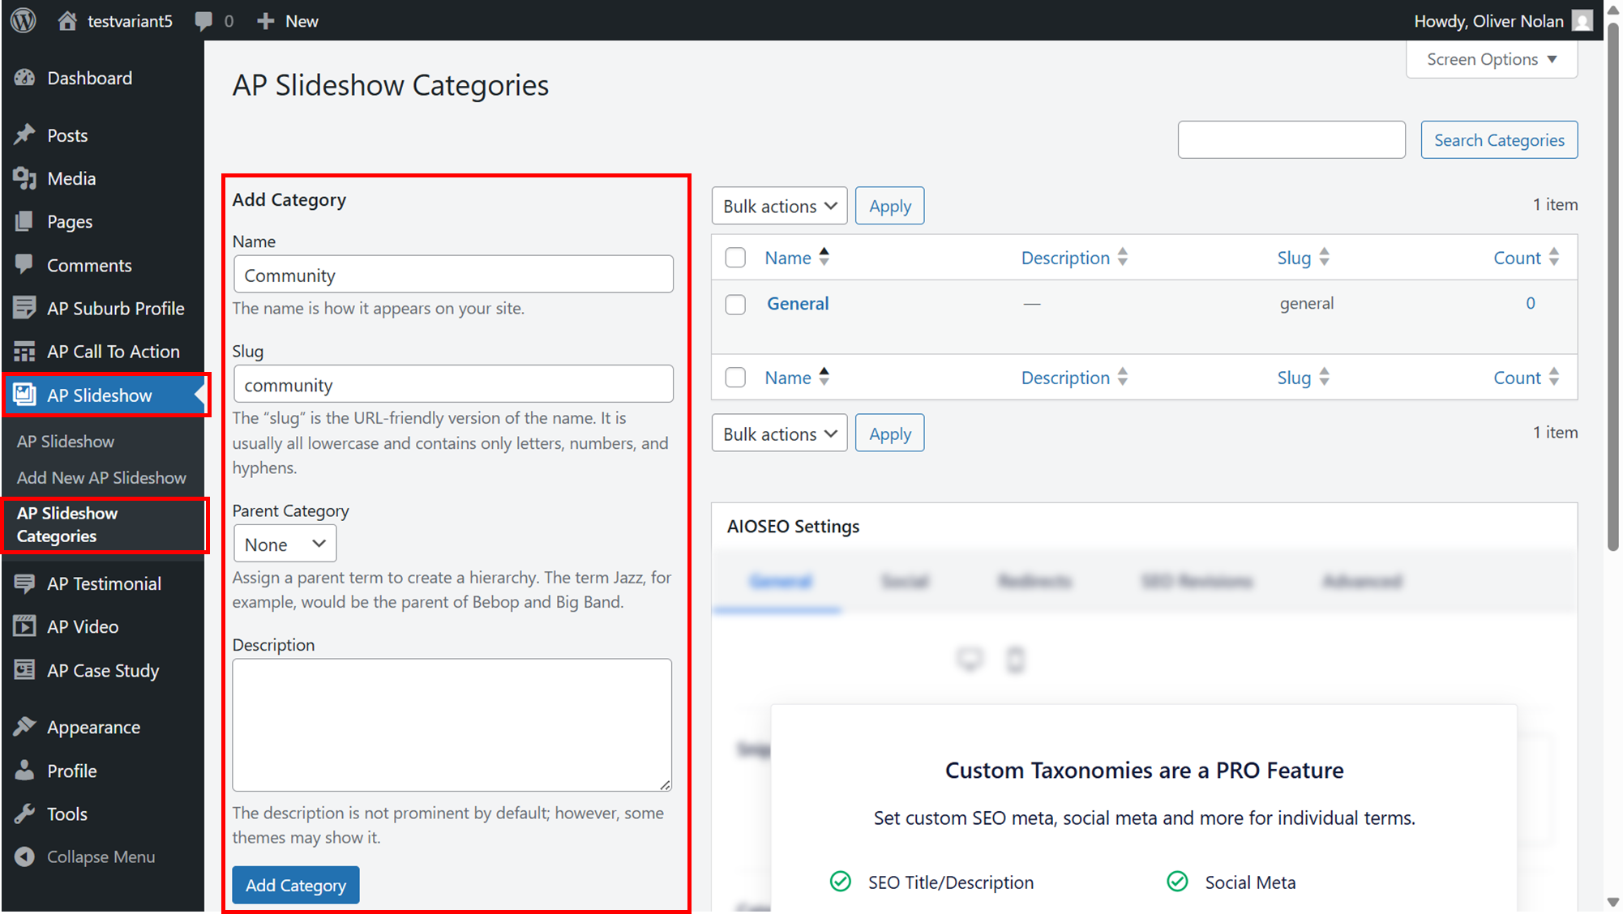1623x914 pixels.
Task: Click into the Description textarea
Action: click(452, 724)
